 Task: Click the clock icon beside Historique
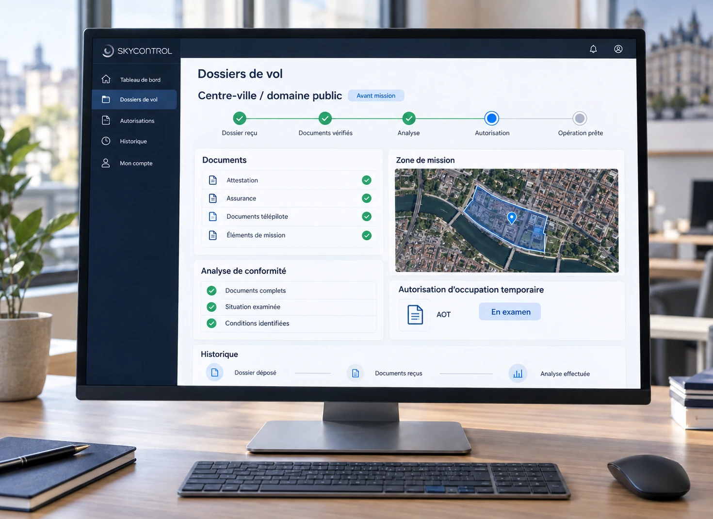coord(106,141)
